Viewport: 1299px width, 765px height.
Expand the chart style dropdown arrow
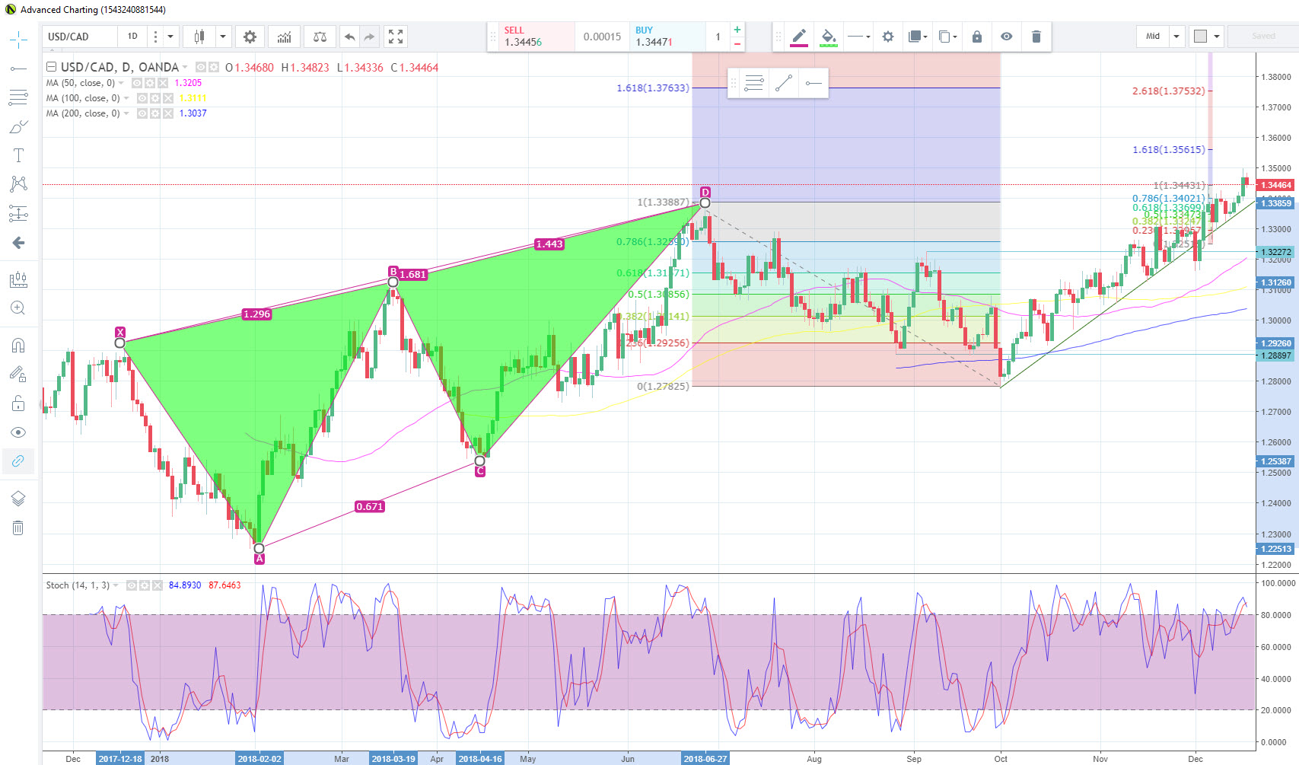coord(223,37)
